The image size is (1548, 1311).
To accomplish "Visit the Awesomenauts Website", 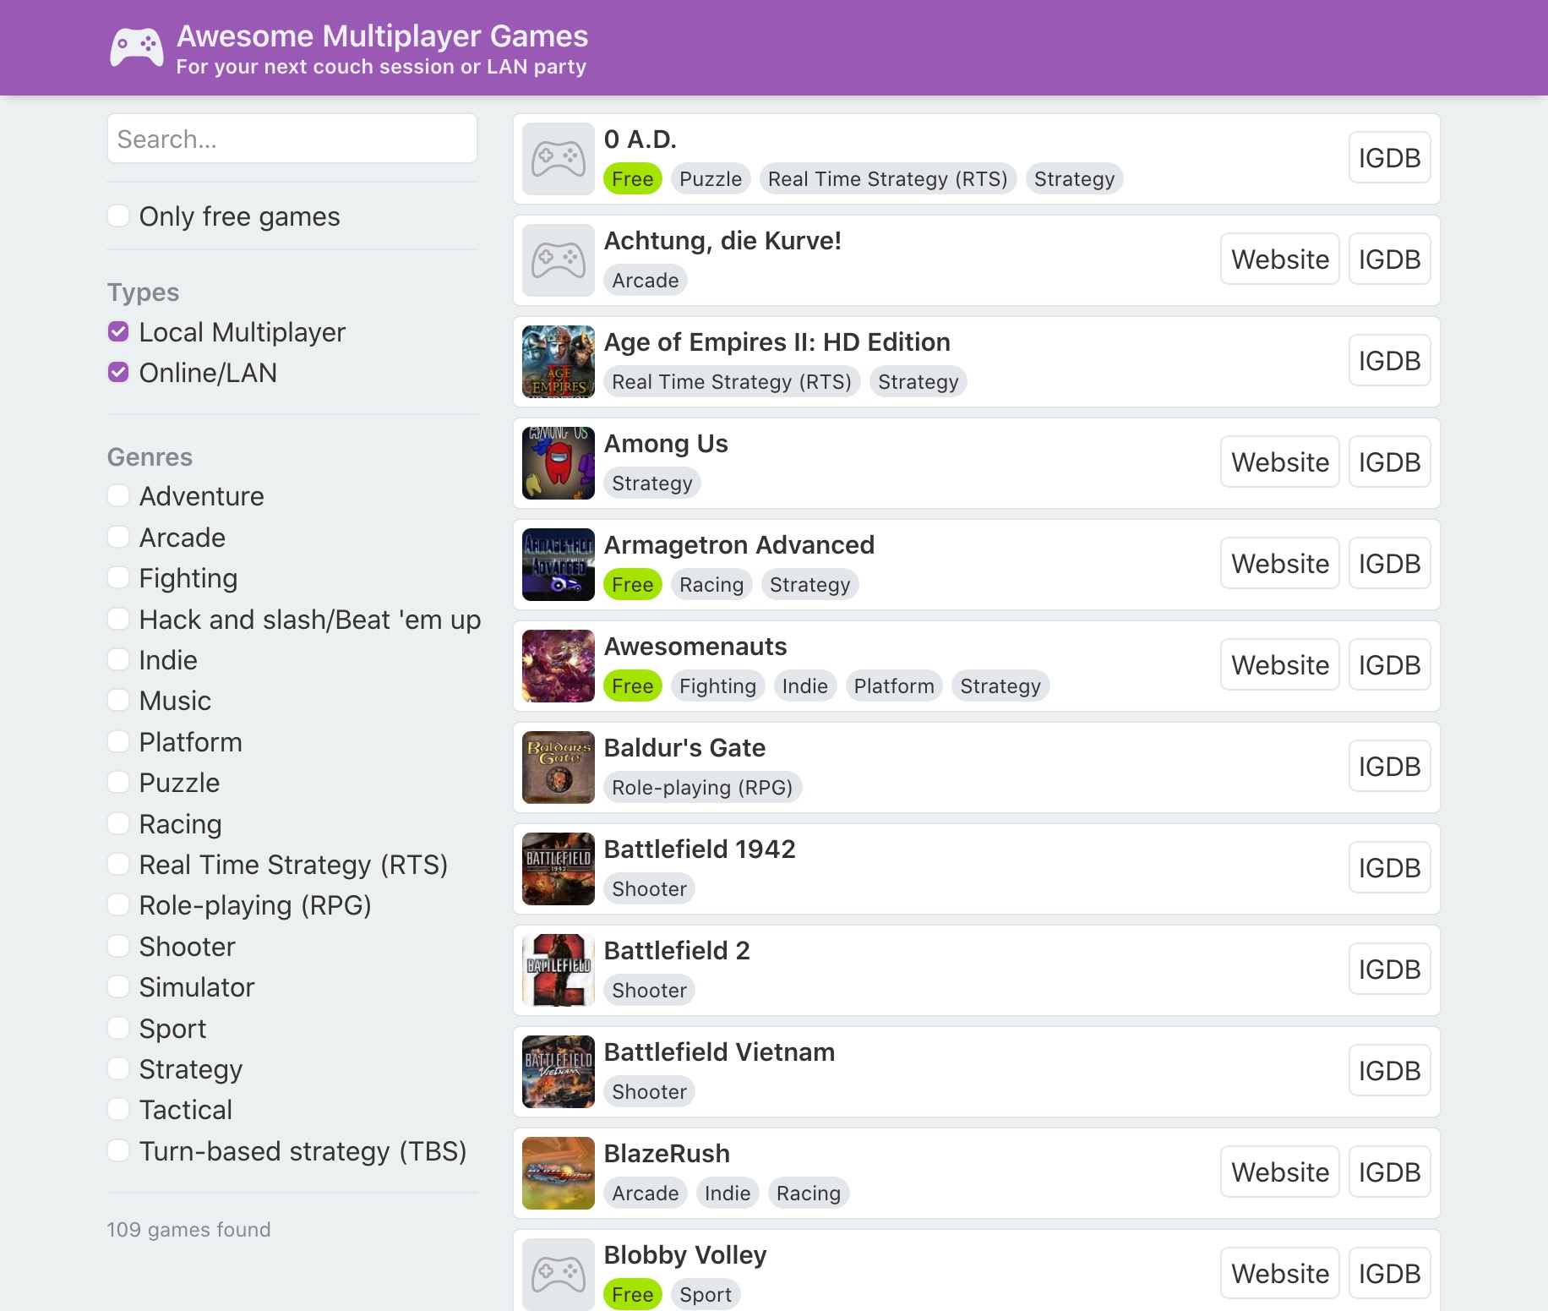I will pos(1279,664).
